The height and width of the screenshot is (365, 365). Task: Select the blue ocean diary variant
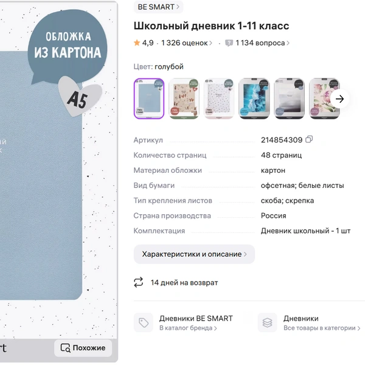tap(254, 99)
